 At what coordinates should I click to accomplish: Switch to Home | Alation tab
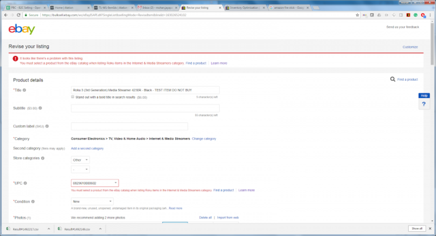pyautogui.click(x=70, y=8)
